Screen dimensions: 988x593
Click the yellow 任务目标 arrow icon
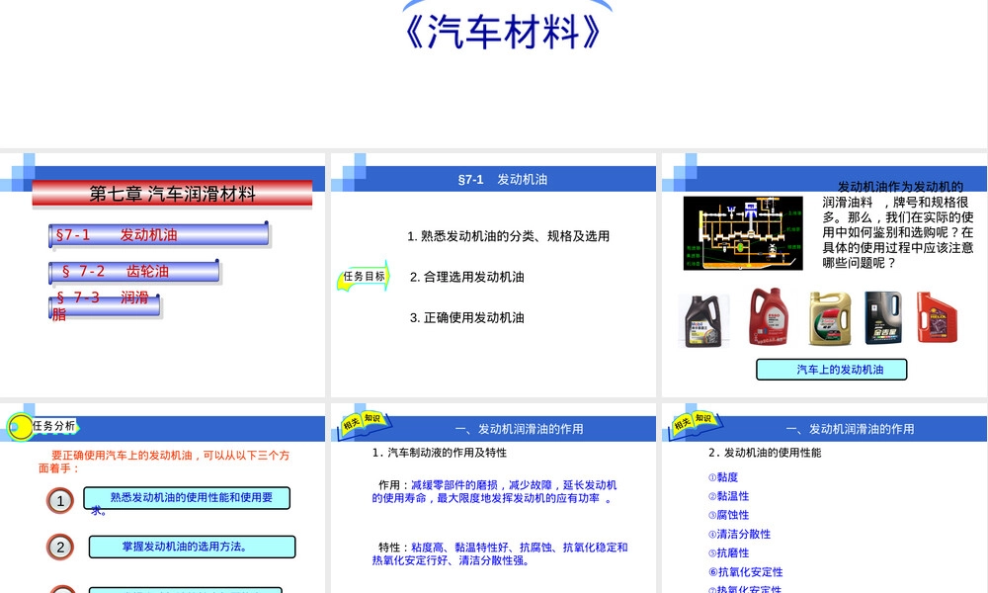tap(364, 276)
